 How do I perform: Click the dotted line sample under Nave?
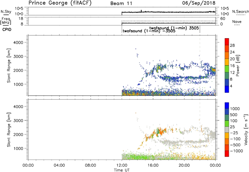click(x=237, y=25)
